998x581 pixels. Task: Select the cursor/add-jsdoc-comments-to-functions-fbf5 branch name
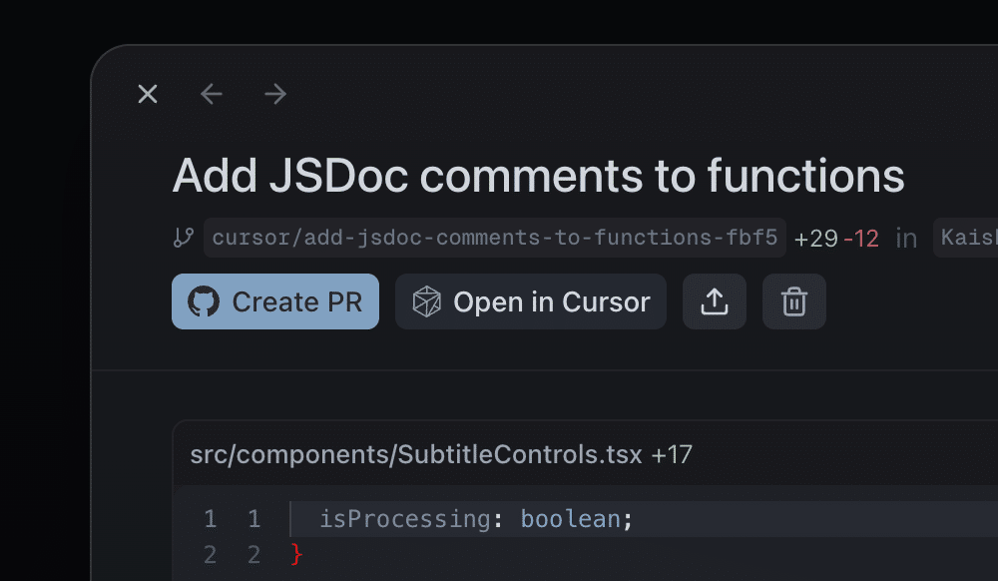[x=495, y=238]
